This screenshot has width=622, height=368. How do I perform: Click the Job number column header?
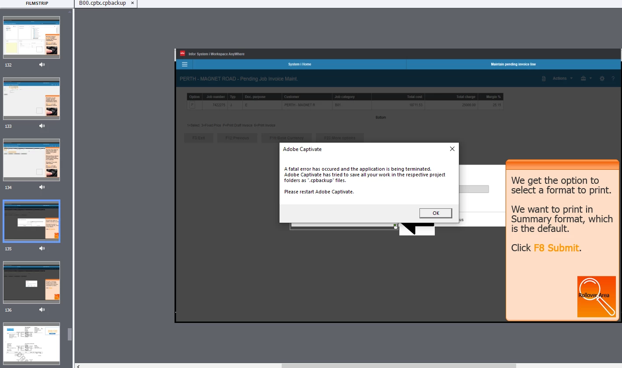pos(216,97)
